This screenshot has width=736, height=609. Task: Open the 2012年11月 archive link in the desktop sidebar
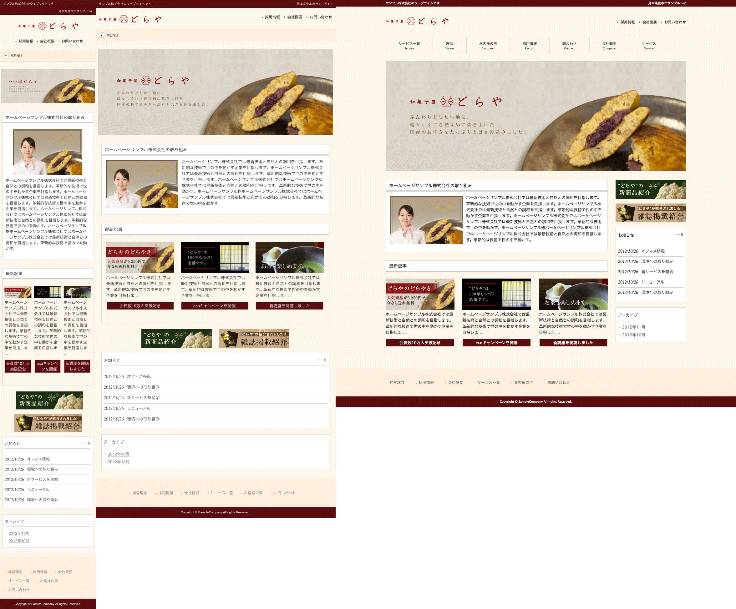(633, 327)
